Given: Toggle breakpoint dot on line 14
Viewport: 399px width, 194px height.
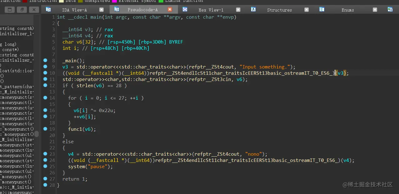Looking at the screenshot, I should point(45,98).
